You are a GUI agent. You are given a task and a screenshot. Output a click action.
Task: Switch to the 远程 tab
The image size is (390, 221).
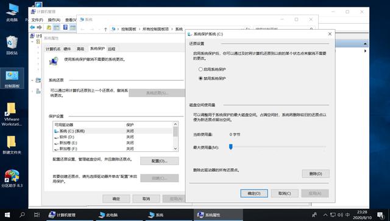click(x=112, y=49)
